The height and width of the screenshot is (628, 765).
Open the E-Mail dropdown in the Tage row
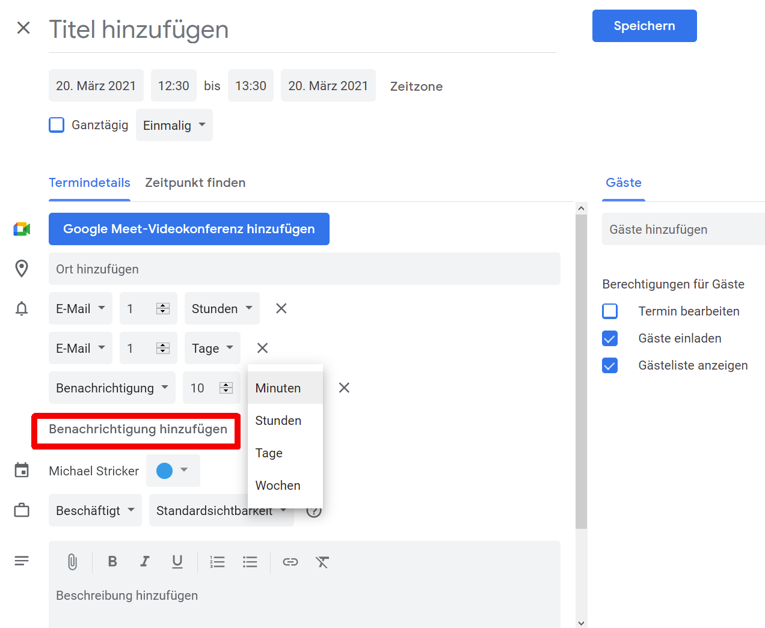coord(81,348)
